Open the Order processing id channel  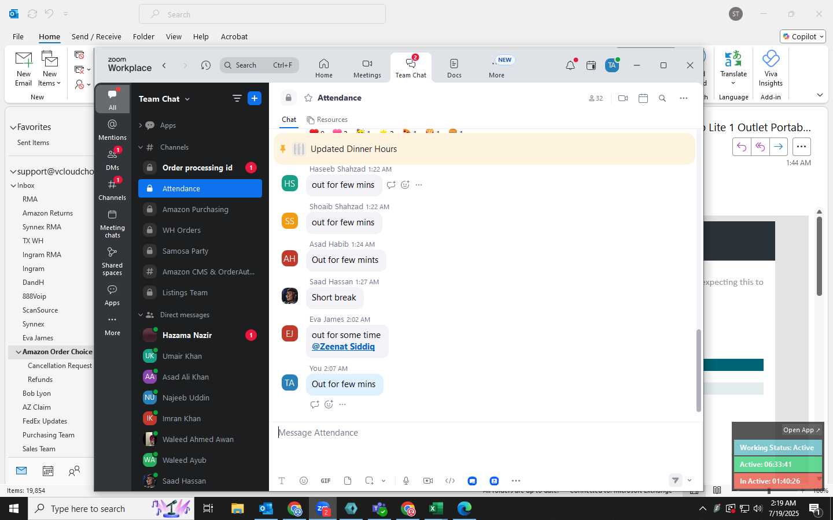pos(200,168)
